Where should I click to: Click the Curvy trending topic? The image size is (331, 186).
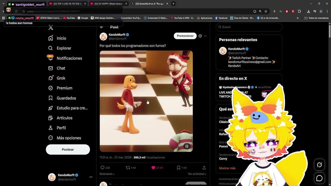pyautogui.click(x=223, y=159)
